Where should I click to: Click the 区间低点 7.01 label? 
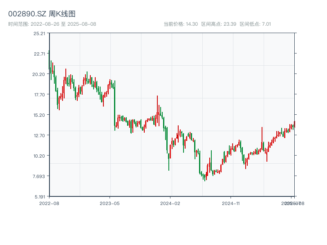pyautogui.click(x=255, y=24)
